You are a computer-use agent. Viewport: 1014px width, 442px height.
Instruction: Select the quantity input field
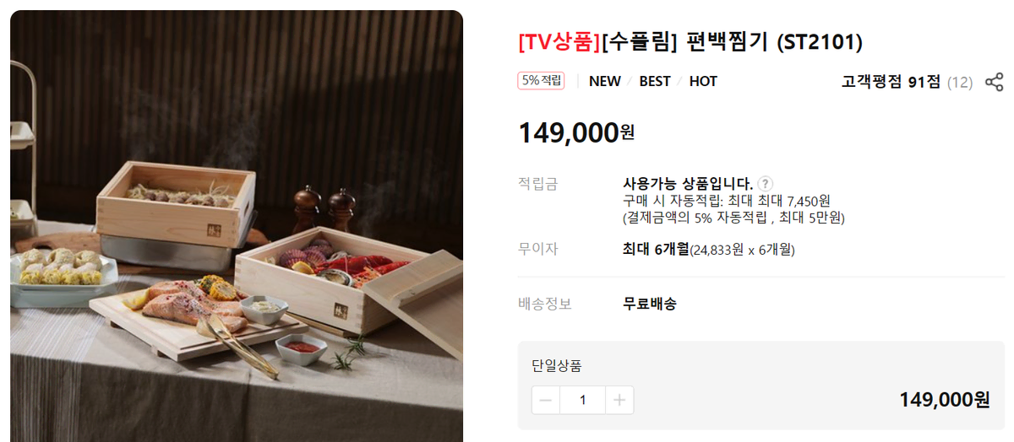click(x=583, y=400)
